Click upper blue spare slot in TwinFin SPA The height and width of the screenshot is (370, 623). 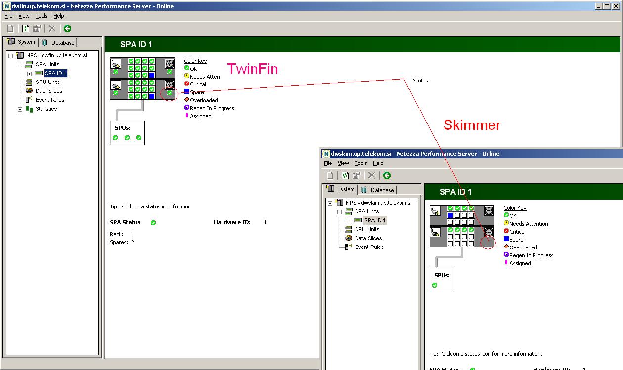tap(152, 75)
